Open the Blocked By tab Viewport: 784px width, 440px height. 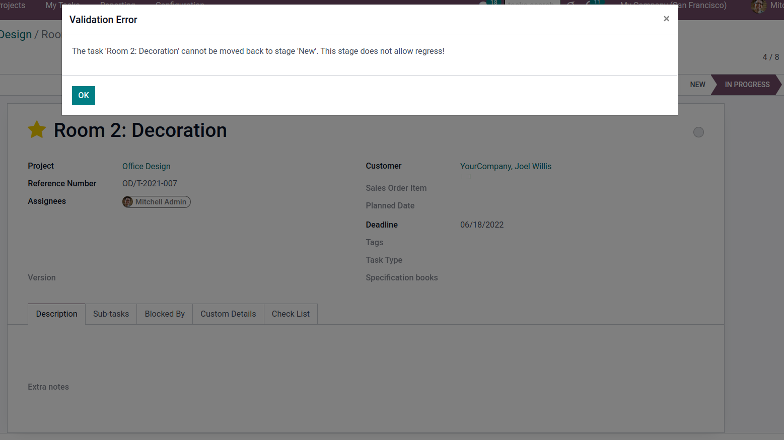click(x=165, y=314)
